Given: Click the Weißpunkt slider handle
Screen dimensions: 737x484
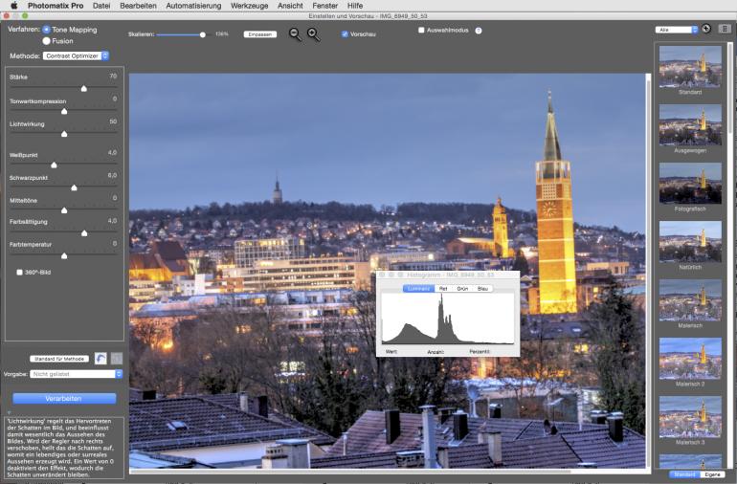Looking at the screenshot, I should coord(54,165).
